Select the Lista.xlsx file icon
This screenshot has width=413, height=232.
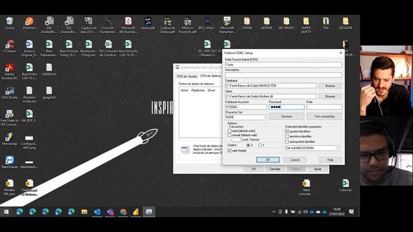coord(345,185)
